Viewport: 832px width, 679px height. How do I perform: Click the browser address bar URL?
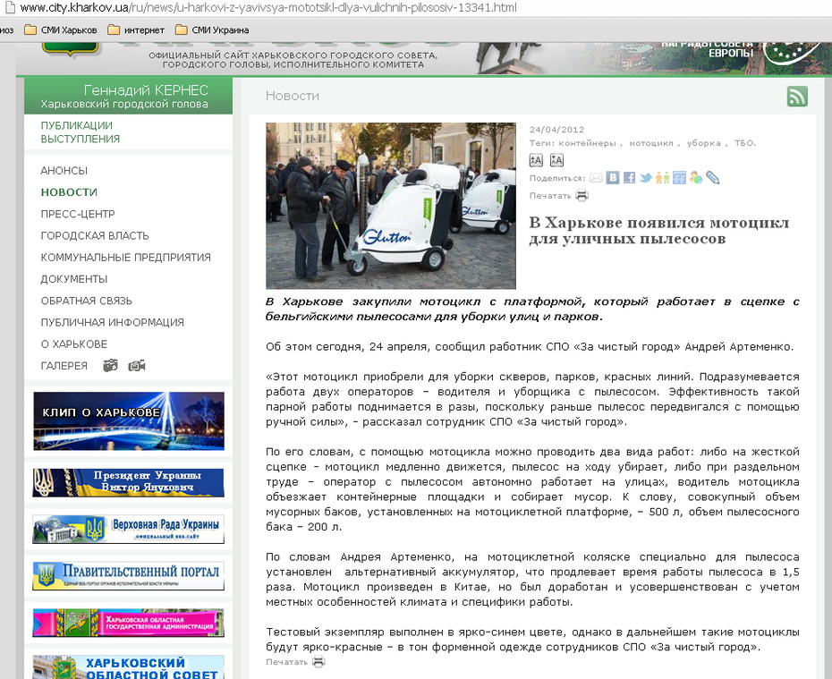tap(268, 8)
